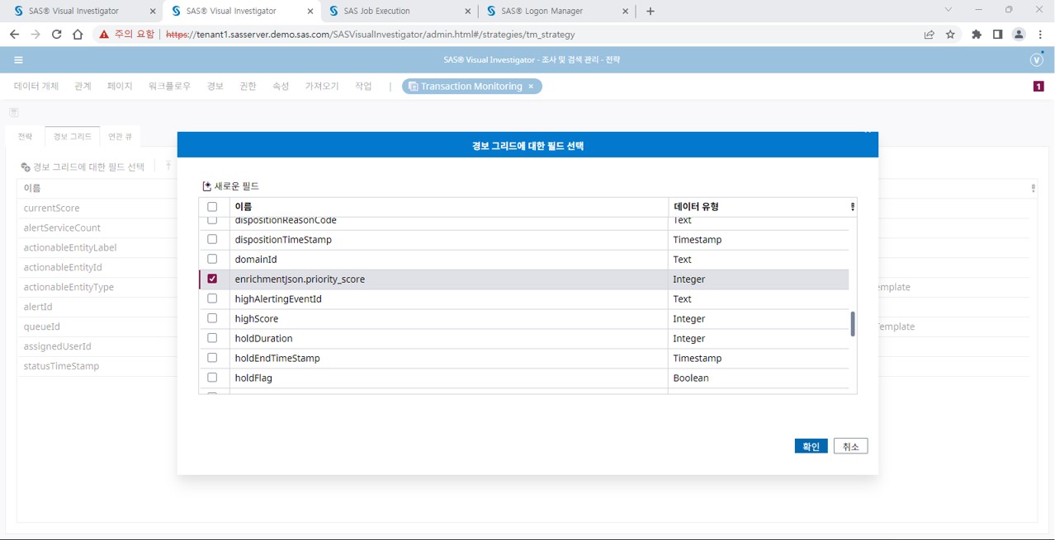Image resolution: width=1055 pixels, height=540 pixels.
Task: Cancel dialog with 취소 button
Action: [x=850, y=446]
